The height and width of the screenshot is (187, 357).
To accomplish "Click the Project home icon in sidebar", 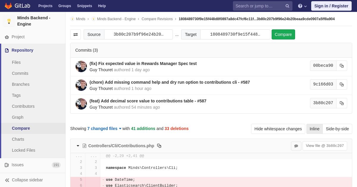I will coord(7,37).
